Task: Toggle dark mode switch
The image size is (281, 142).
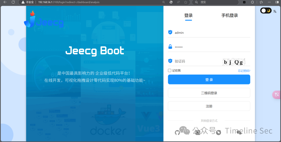Action: click(x=266, y=11)
